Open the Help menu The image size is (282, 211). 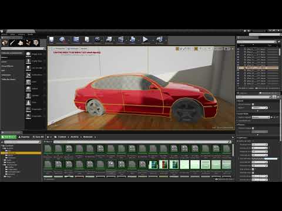(x=31, y=35)
